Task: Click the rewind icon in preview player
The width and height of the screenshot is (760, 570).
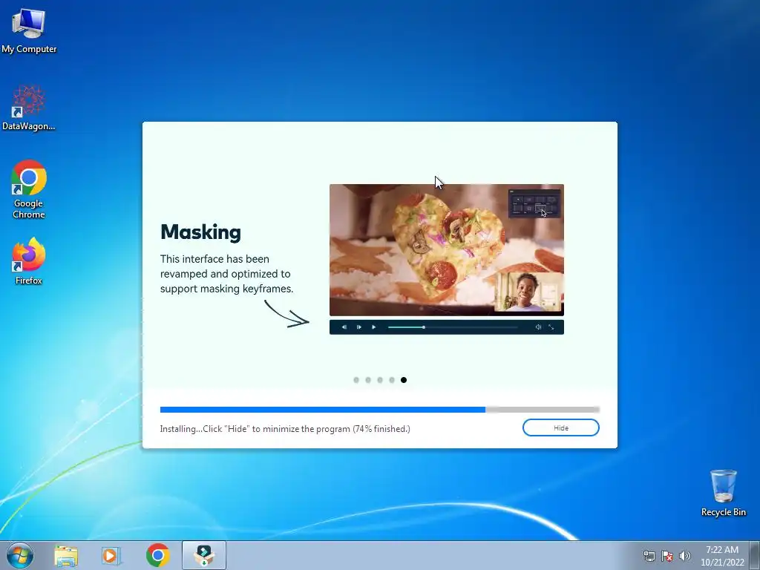Action: (x=344, y=327)
